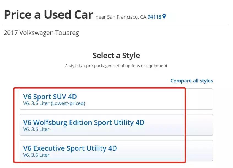Click the Lowest-priced engine subtitle

pyautogui.click(x=54, y=103)
